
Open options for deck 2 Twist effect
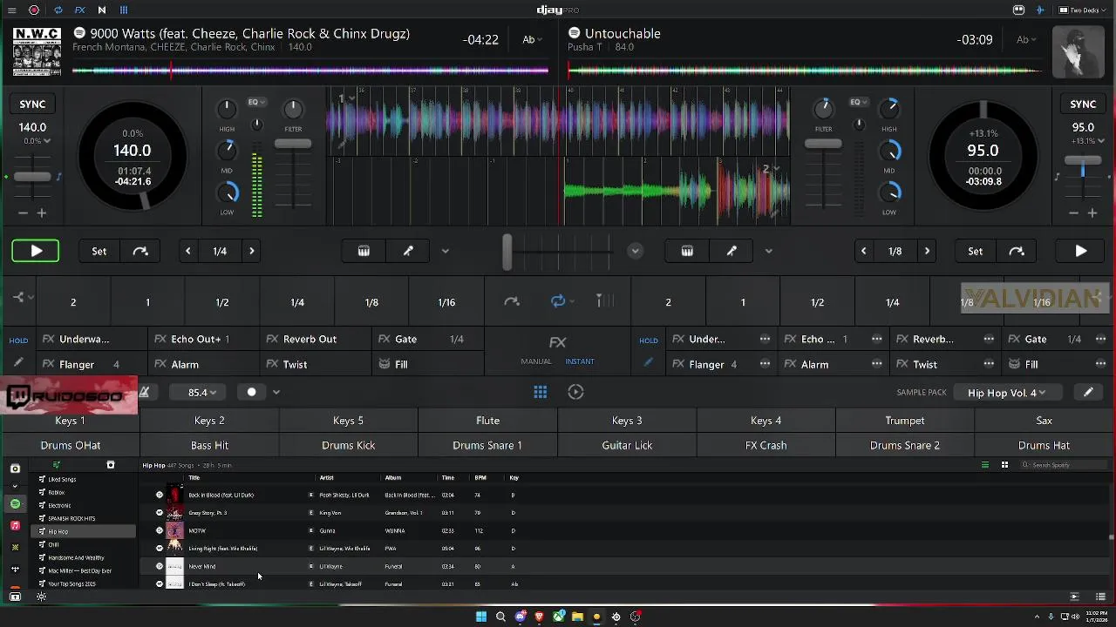tap(989, 364)
